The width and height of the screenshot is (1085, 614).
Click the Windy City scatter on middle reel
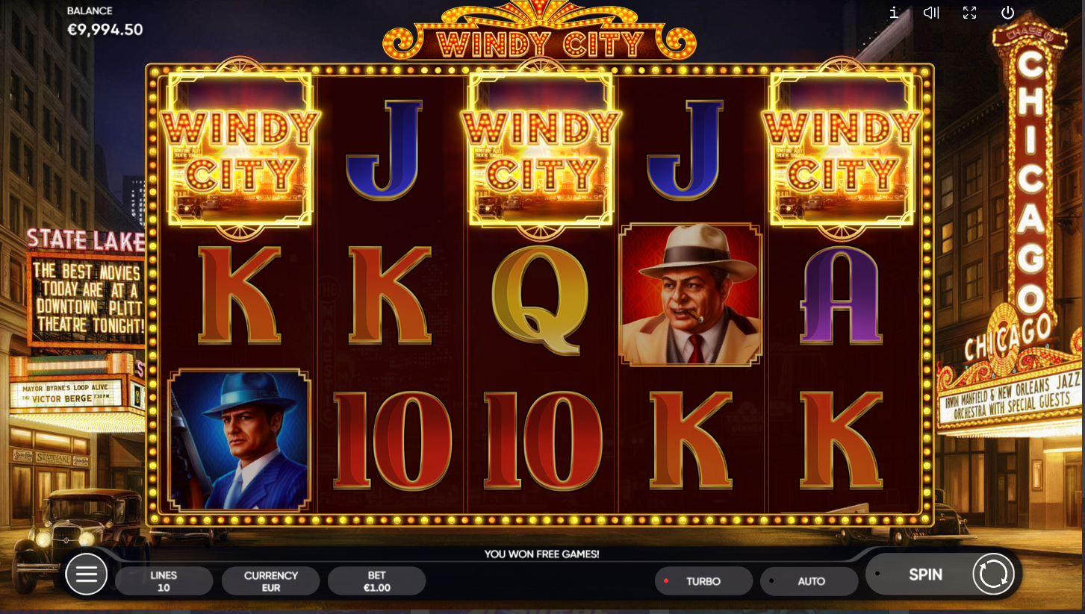pos(541,149)
